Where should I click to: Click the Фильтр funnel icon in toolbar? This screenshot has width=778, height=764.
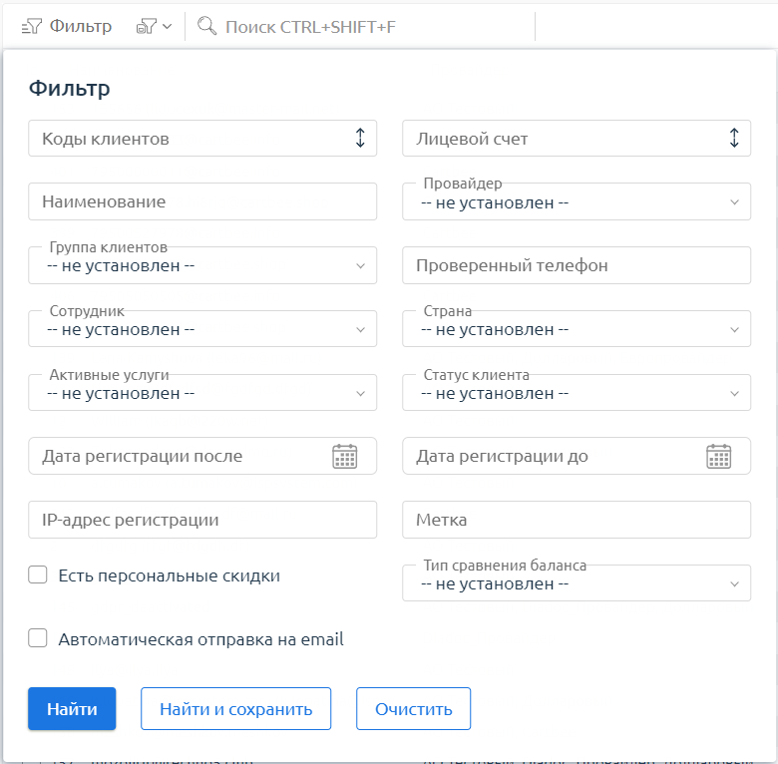(32, 27)
